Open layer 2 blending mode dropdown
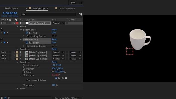 pos(58,53)
